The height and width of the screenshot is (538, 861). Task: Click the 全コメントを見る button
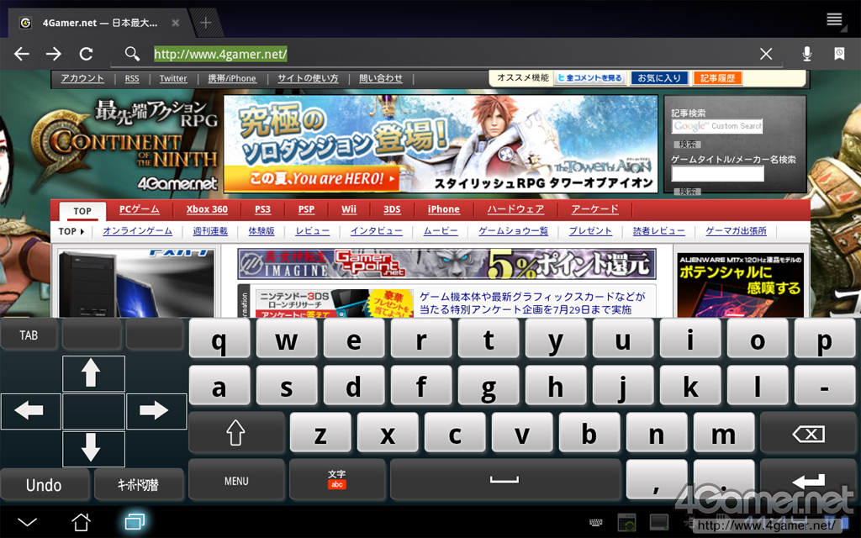pos(589,78)
